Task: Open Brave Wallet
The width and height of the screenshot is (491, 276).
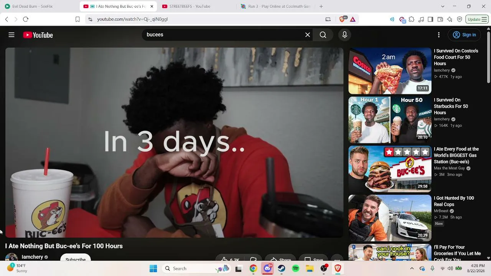Action: coord(440,19)
